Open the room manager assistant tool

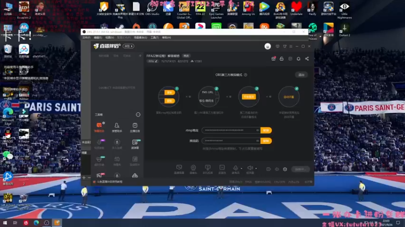(x=117, y=127)
